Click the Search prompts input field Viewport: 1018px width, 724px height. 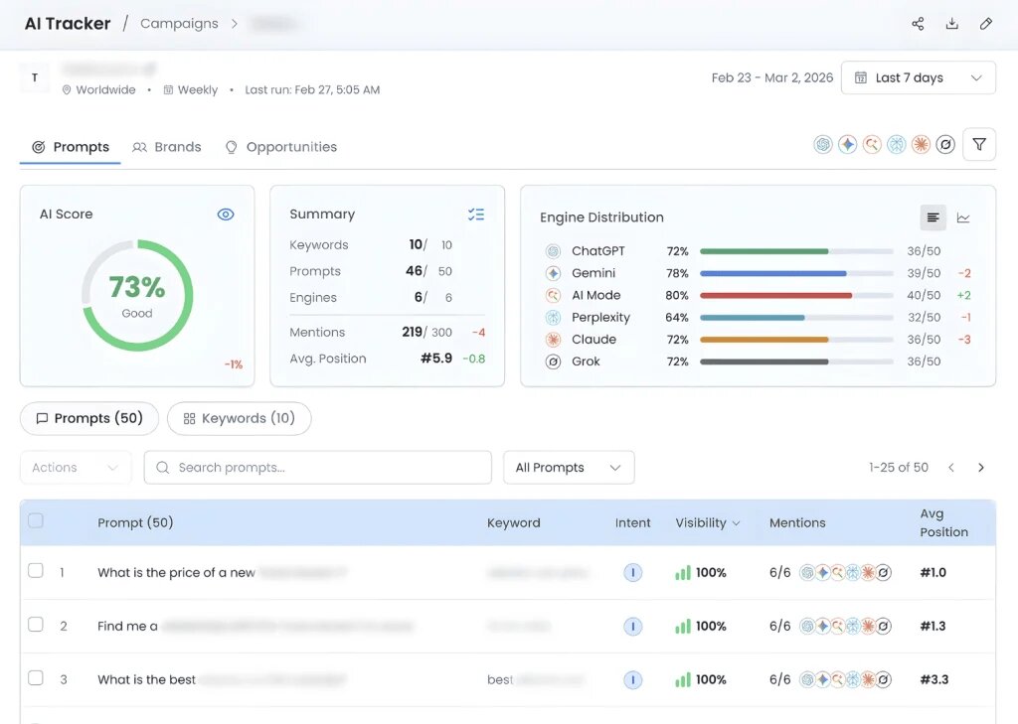[x=317, y=468]
